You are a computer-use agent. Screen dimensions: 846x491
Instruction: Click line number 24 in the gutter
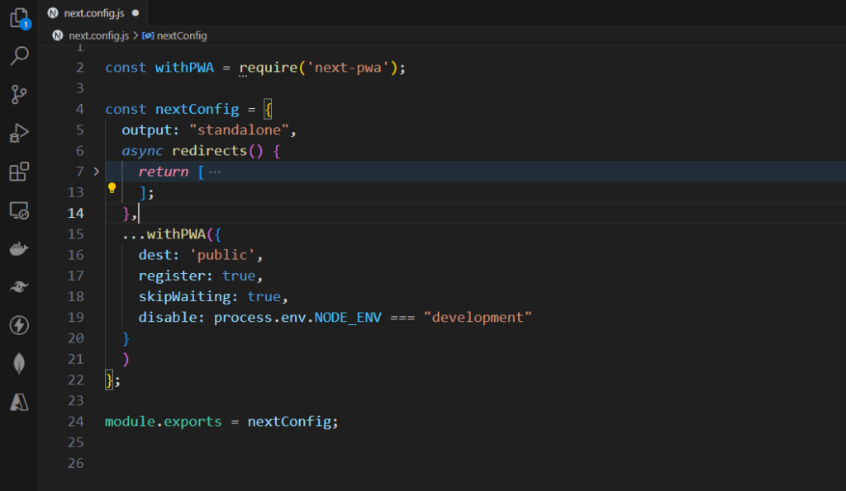(x=76, y=422)
